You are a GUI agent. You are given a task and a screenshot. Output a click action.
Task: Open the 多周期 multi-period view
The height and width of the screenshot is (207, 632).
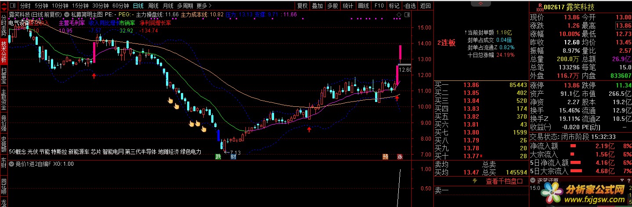(x=185, y=6)
